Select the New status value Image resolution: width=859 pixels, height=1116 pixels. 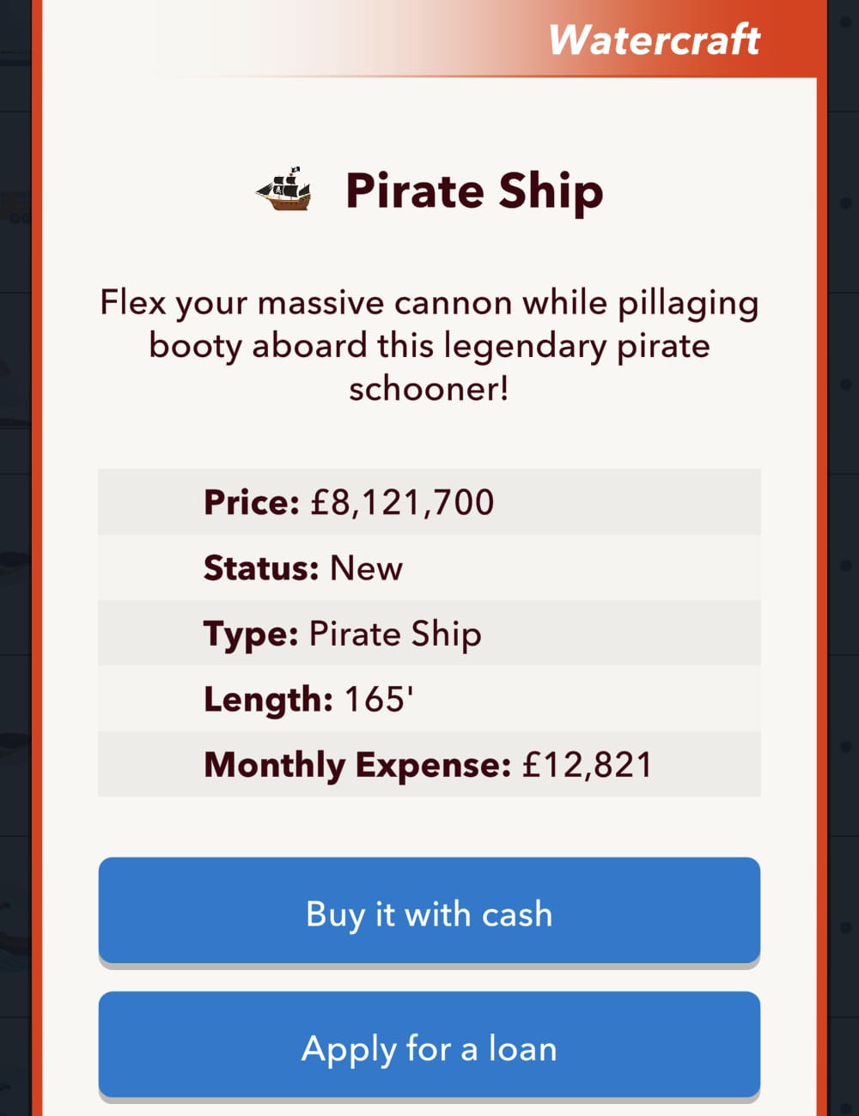click(x=366, y=567)
